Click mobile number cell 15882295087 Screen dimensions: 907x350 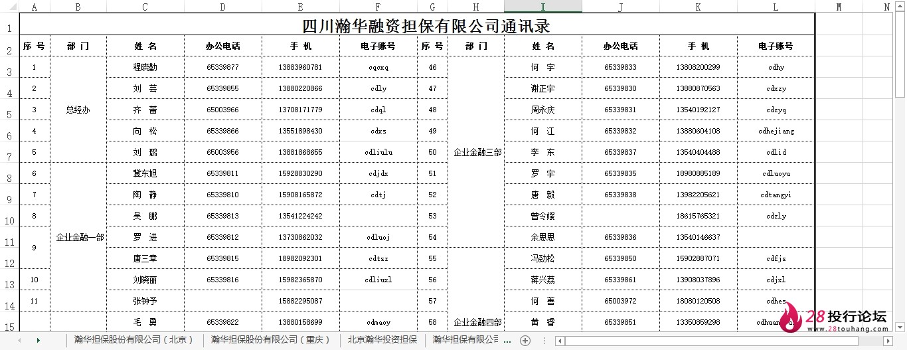[301, 301]
